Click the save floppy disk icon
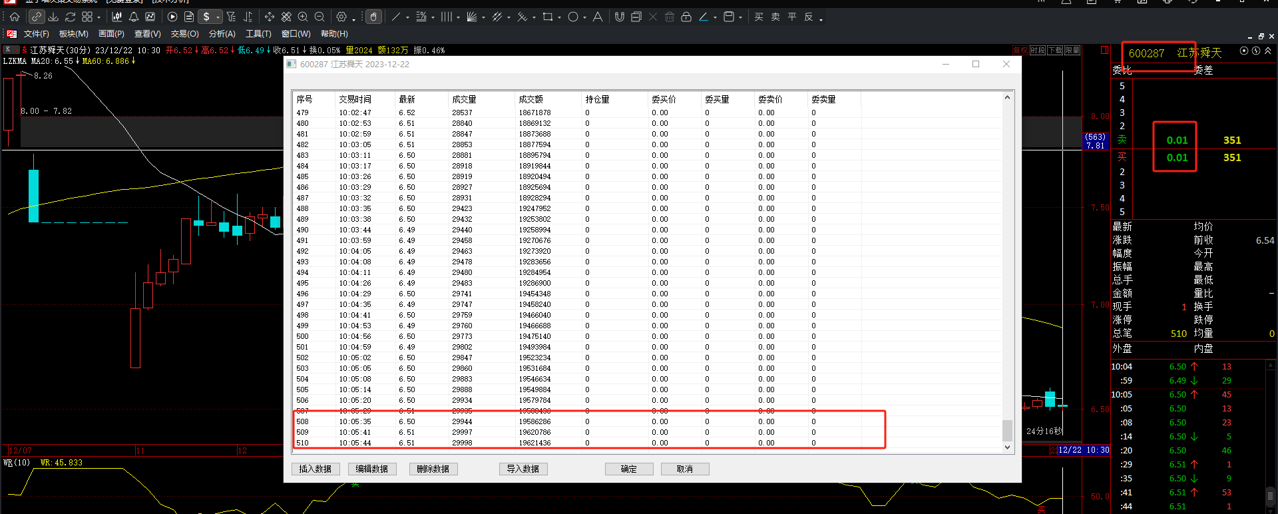 [x=729, y=17]
